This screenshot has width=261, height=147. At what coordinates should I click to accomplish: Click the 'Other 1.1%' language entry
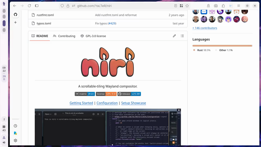pyautogui.click(x=224, y=50)
